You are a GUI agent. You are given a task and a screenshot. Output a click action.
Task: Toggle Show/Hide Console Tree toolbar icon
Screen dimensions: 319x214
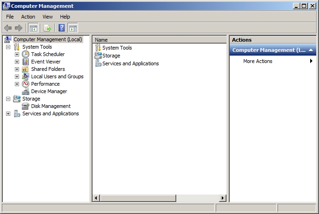(33, 28)
